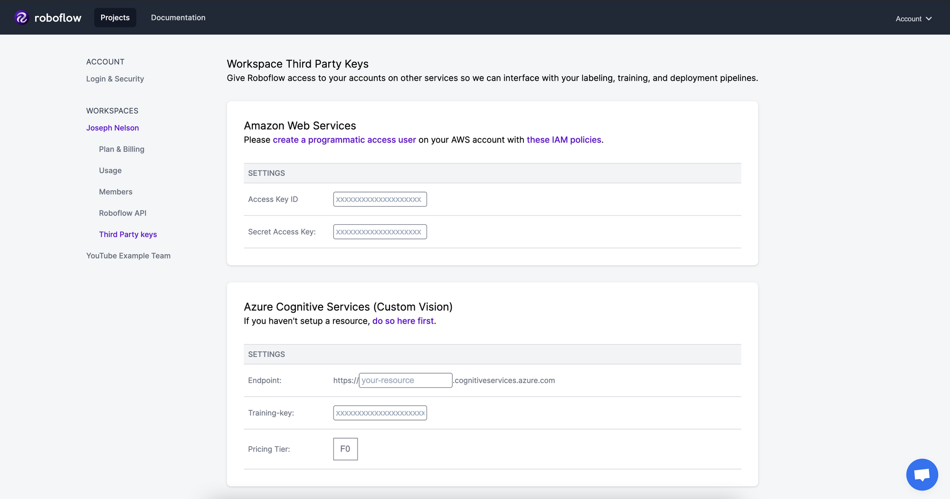The width and height of the screenshot is (950, 499).
Task: Select the F0 Pricing Tier field
Action: pyautogui.click(x=345, y=449)
